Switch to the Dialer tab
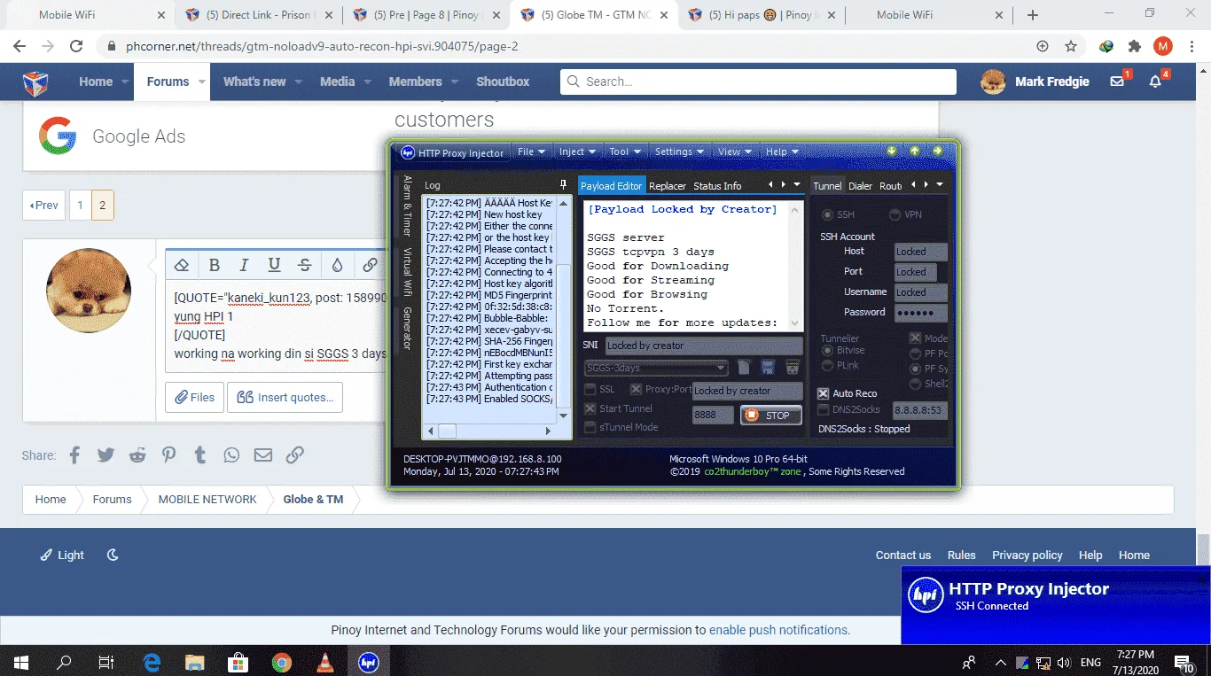The width and height of the screenshot is (1211, 676). pos(860,186)
